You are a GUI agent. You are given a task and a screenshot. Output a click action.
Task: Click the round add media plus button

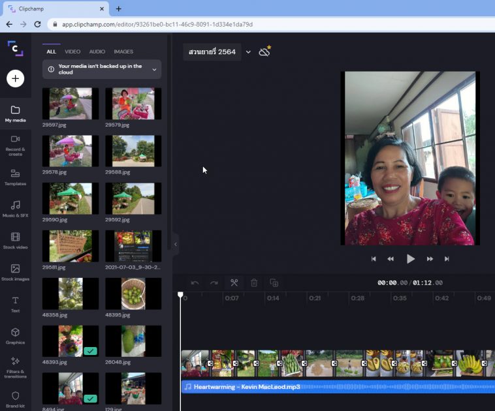point(15,78)
